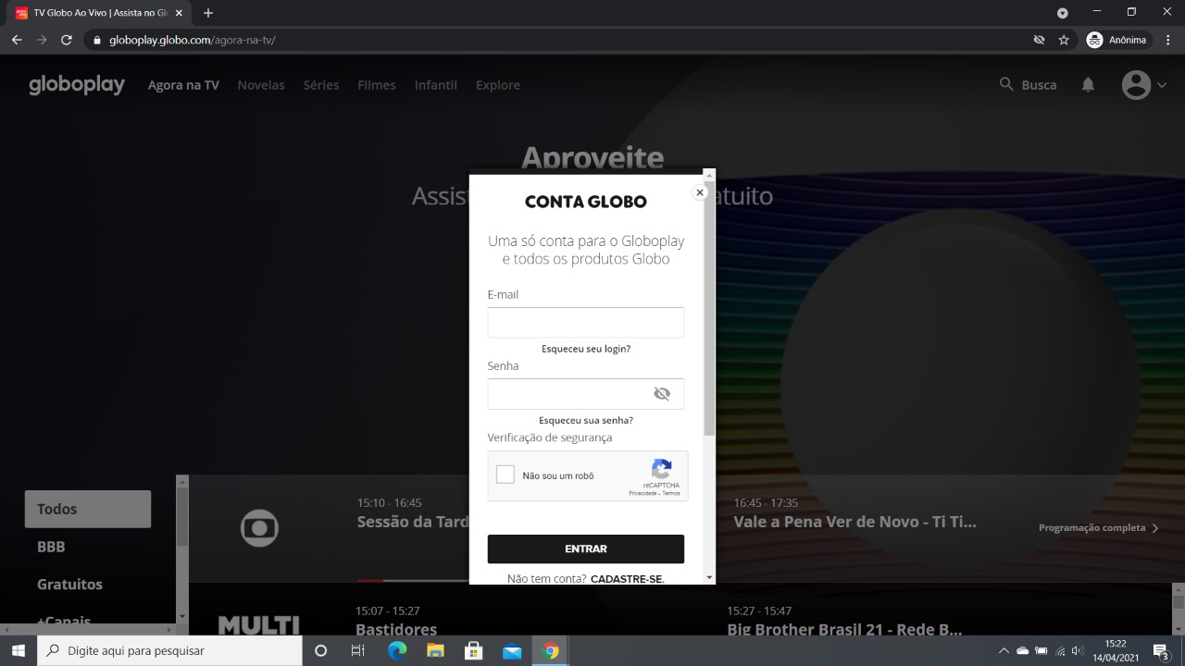Open the Novelas nav item

261,85
